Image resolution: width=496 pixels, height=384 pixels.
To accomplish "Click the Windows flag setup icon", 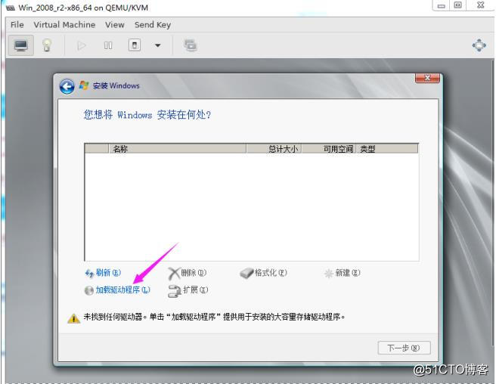I will click(84, 85).
